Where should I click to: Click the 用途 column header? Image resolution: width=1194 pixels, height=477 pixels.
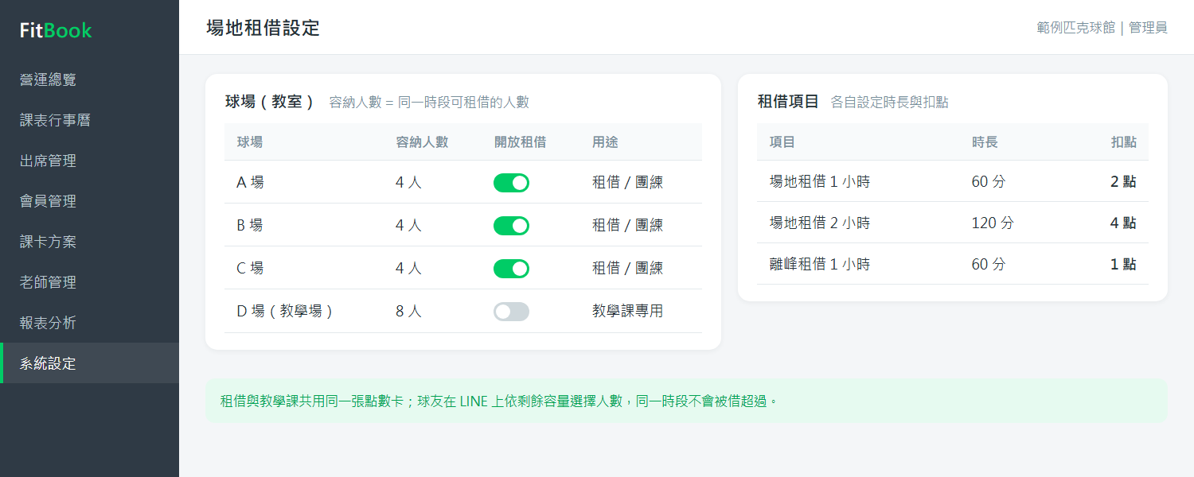click(x=605, y=142)
